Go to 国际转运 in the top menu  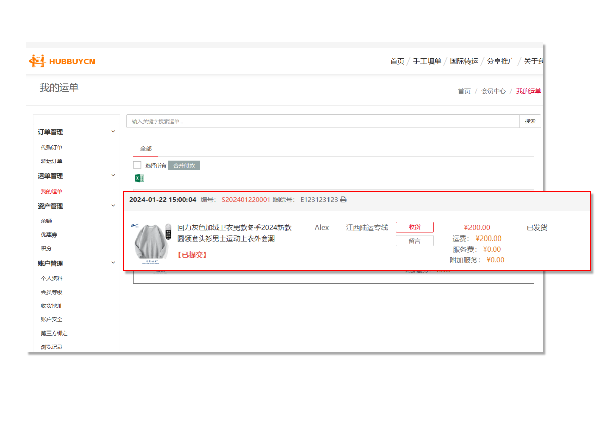click(x=464, y=61)
